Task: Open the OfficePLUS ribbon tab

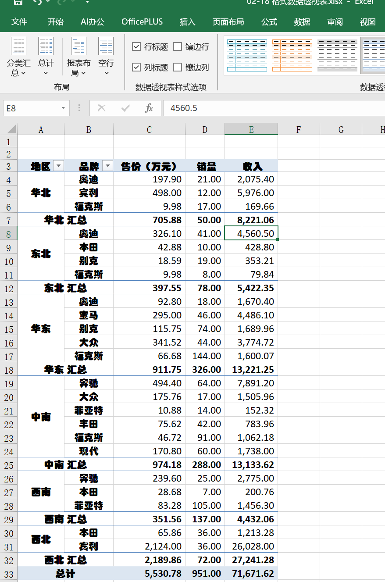Action: point(142,22)
